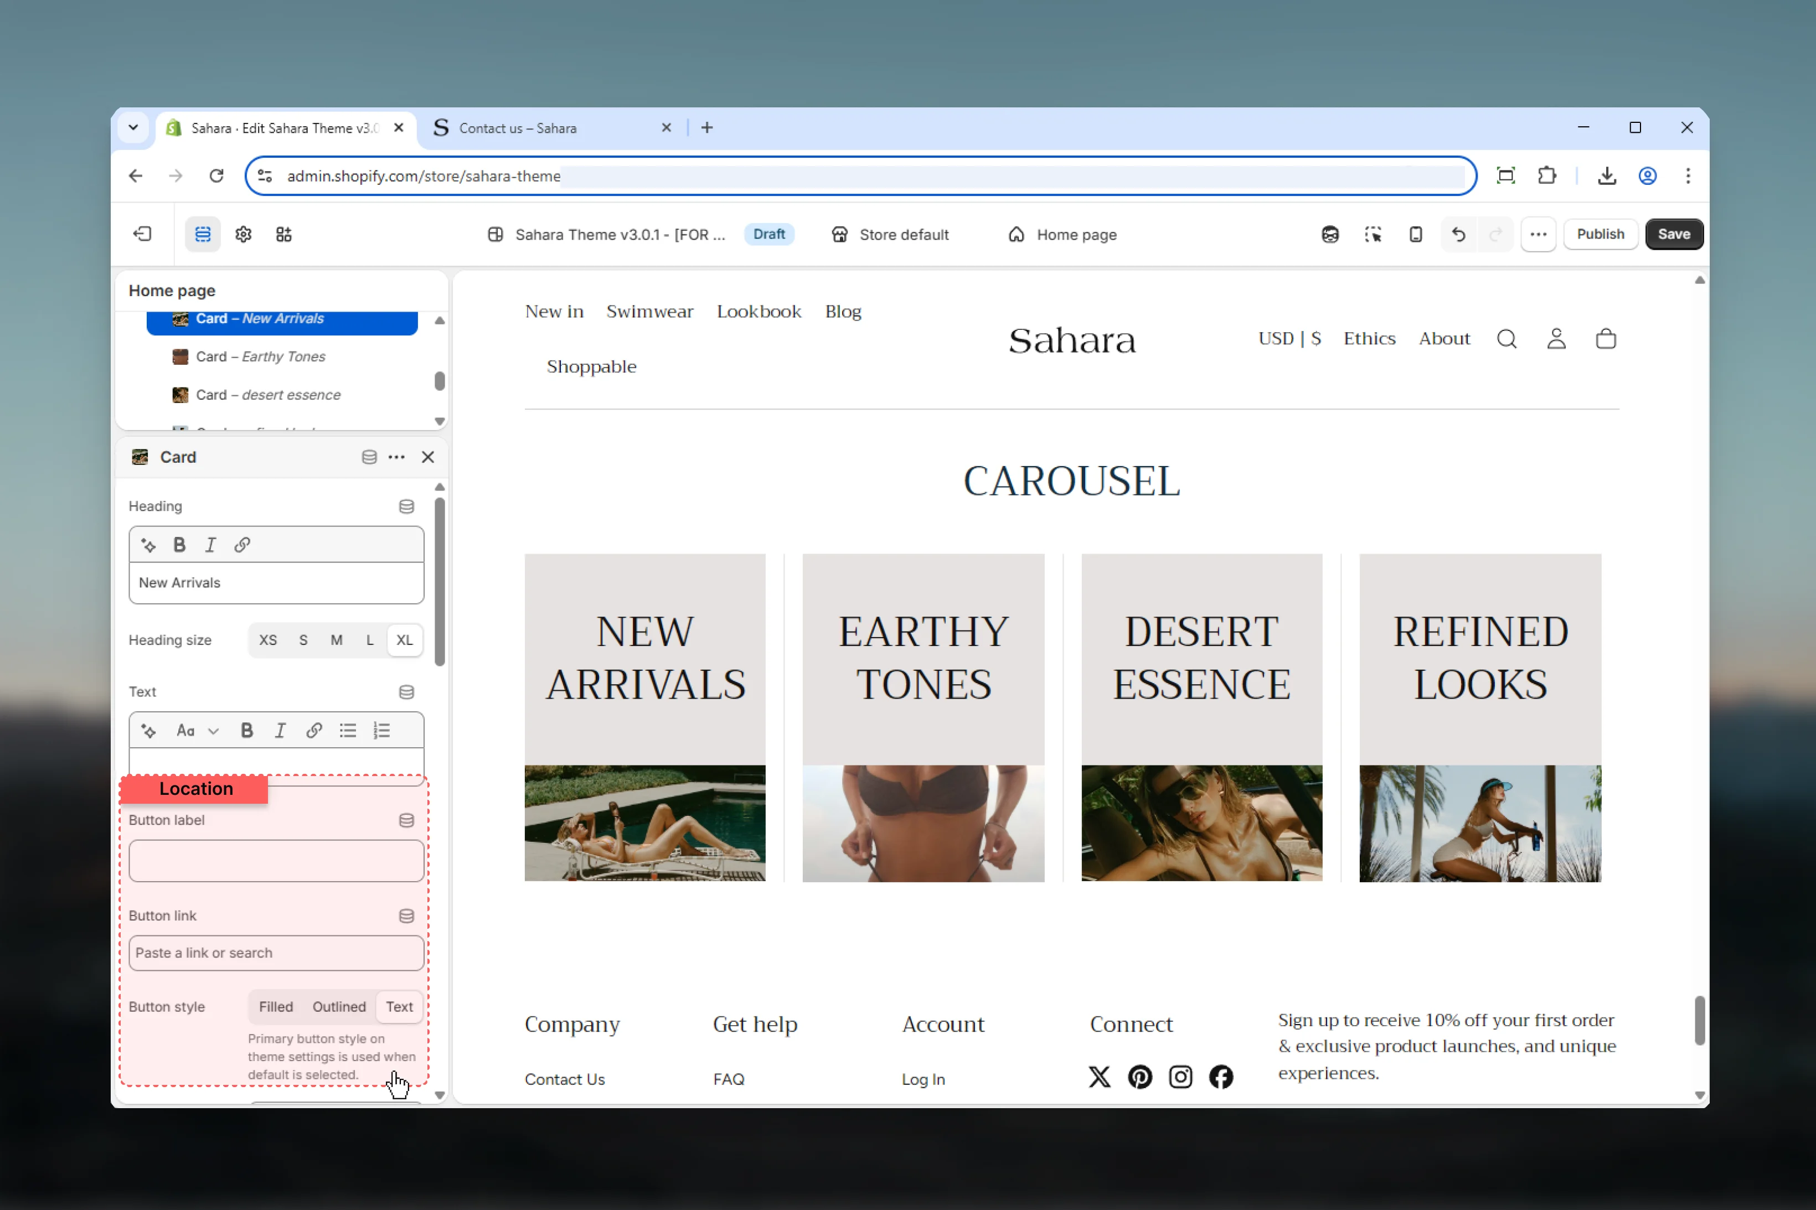The image size is (1816, 1210).
Task: Set heading size to L
Action: [370, 640]
